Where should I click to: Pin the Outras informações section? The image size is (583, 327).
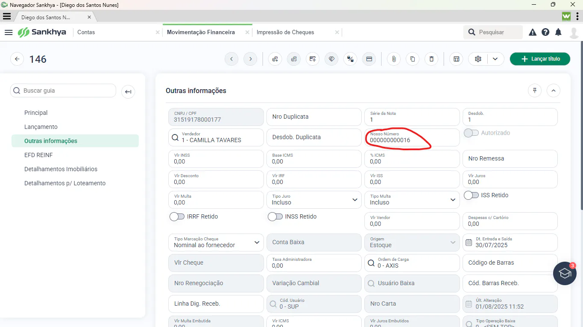[x=534, y=91]
